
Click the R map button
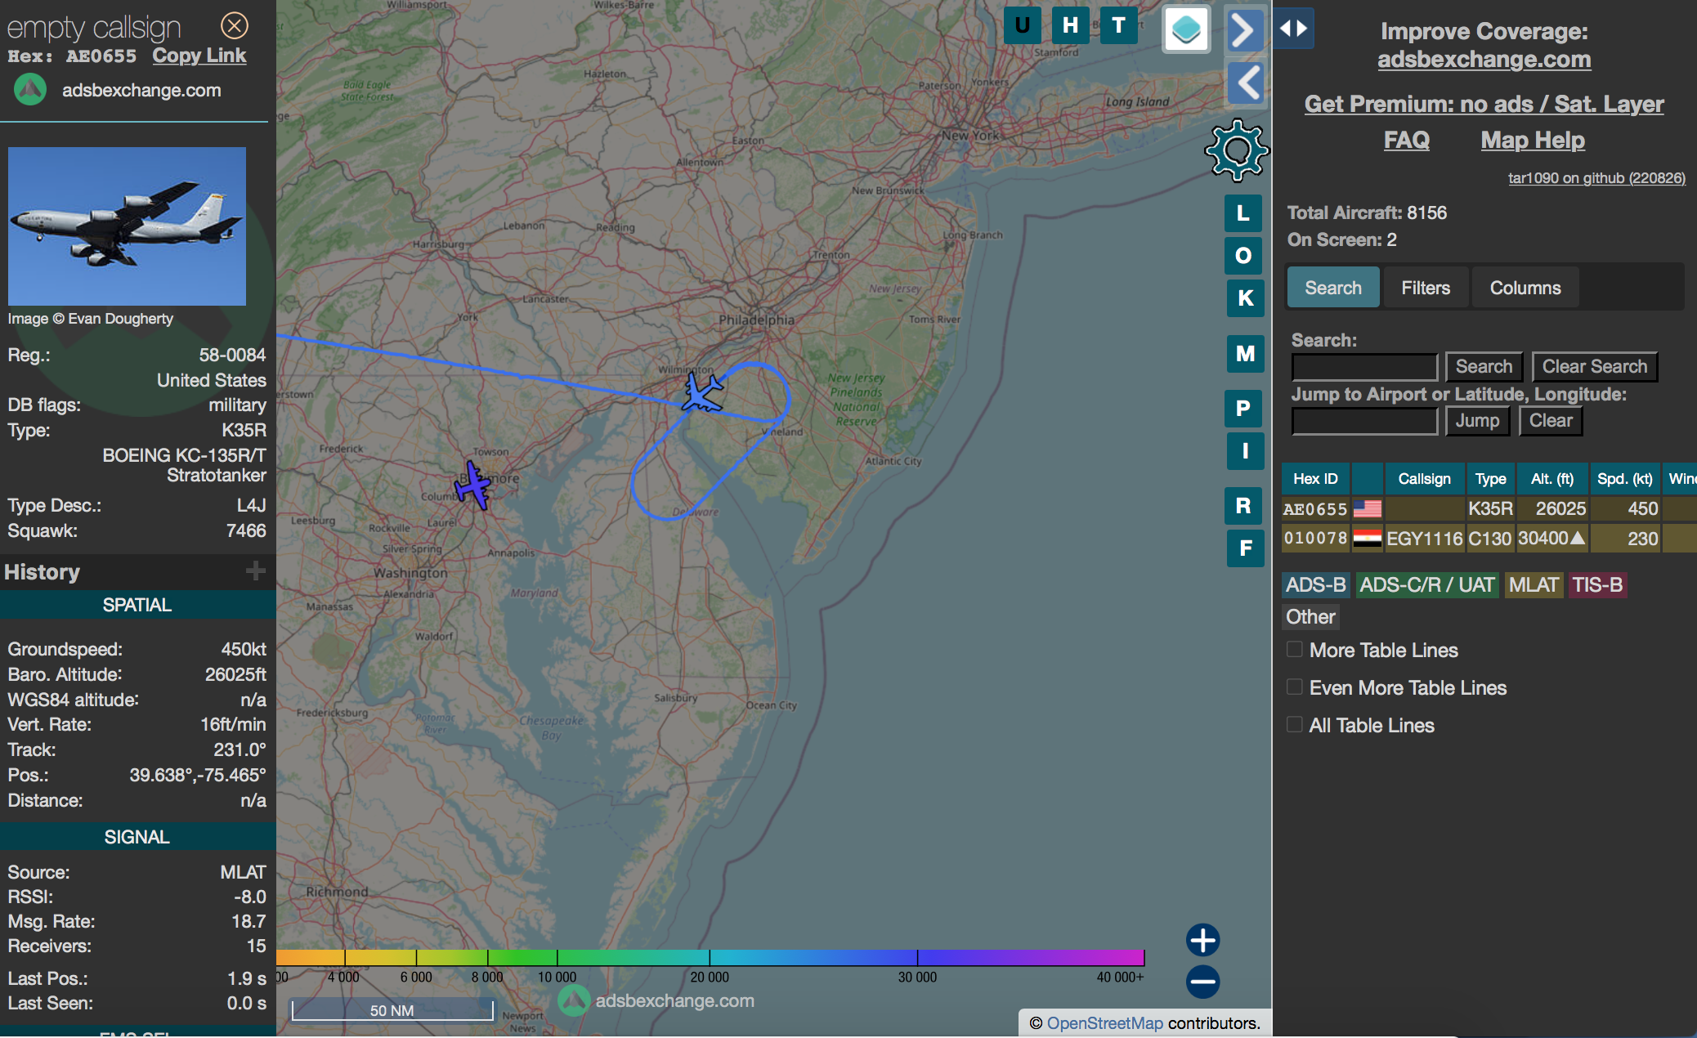[x=1243, y=506]
